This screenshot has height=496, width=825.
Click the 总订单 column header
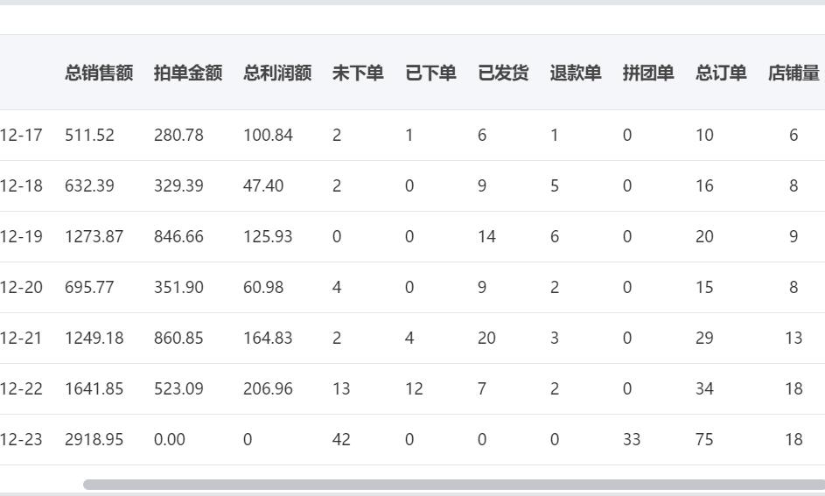(721, 73)
